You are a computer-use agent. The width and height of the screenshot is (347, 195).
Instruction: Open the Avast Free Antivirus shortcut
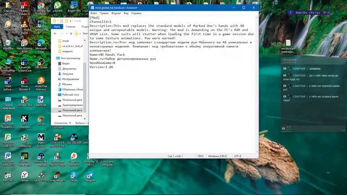click(41, 83)
